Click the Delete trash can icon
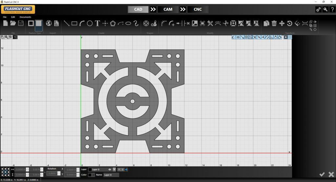Image resolution: width=336 pixels, height=182 pixels. [274, 23]
